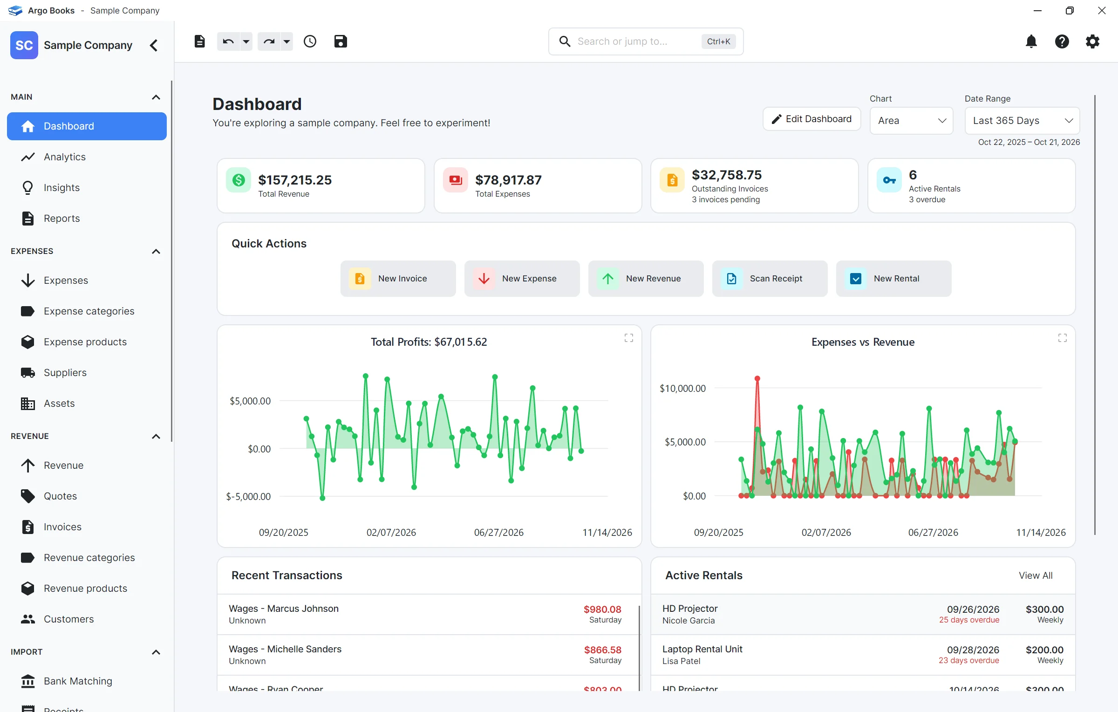Open settings gear icon
The height and width of the screenshot is (712, 1118).
[x=1092, y=41]
